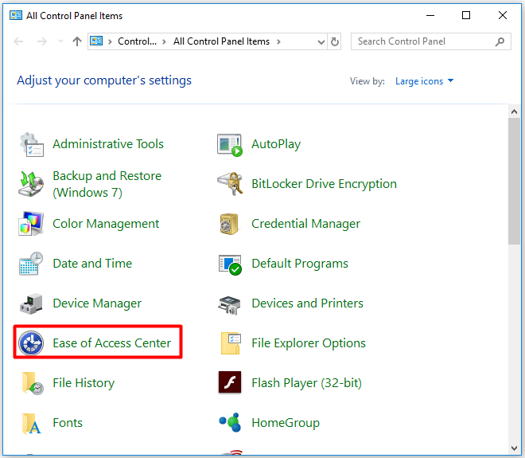Expand chevron after All Control Panel Items
This screenshot has height=458, width=525.
coord(278,42)
